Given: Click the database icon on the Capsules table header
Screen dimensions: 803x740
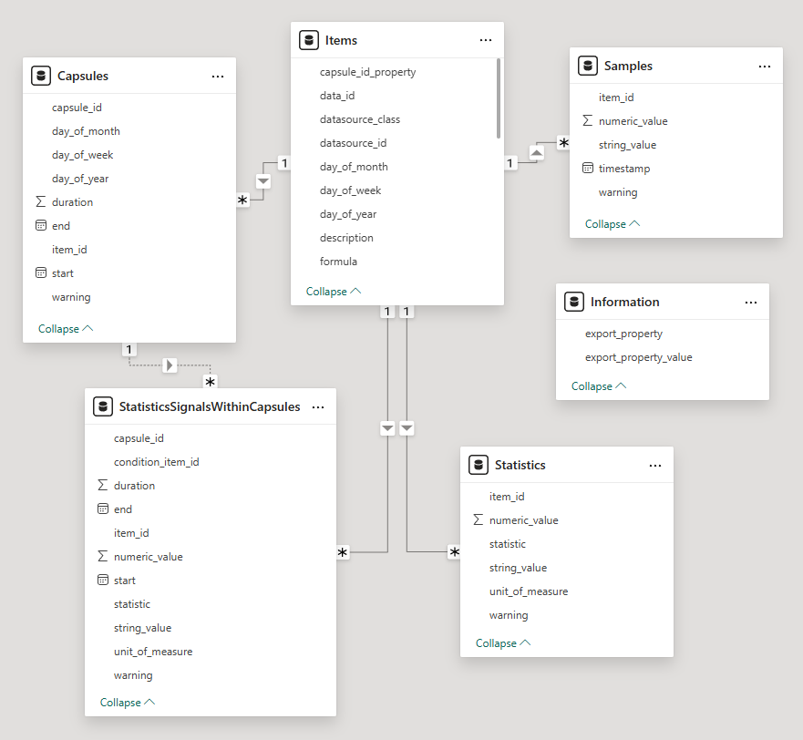Looking at the screenshot, I should pos(41,76).
